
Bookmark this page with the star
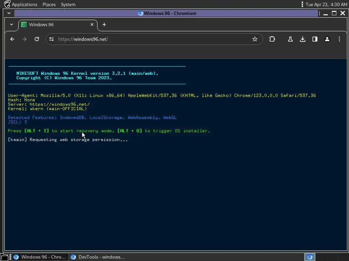point(255,39)
